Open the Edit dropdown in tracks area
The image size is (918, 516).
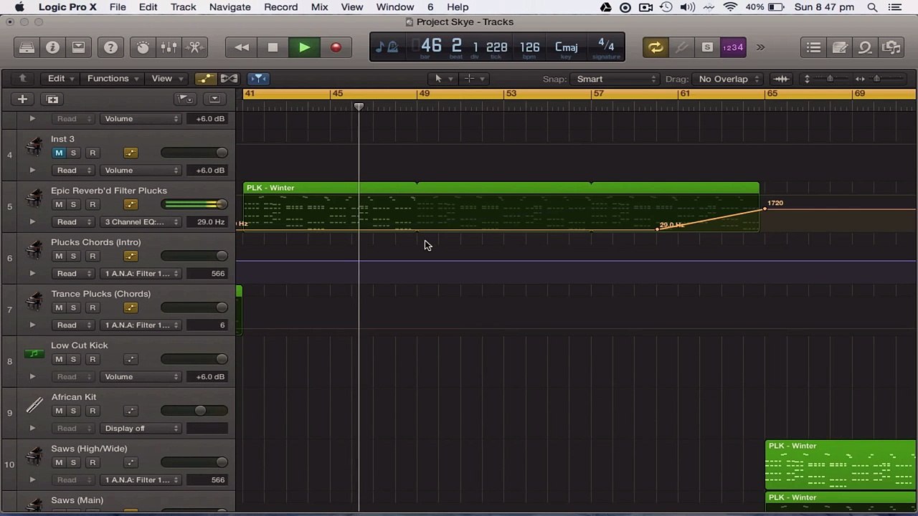click(x=60, y=79)
